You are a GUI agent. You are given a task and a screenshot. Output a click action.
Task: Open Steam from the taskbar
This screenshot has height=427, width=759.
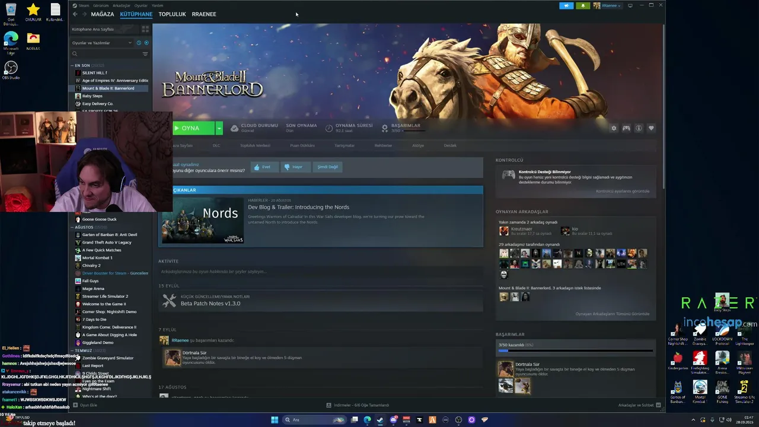coord(380,420)
